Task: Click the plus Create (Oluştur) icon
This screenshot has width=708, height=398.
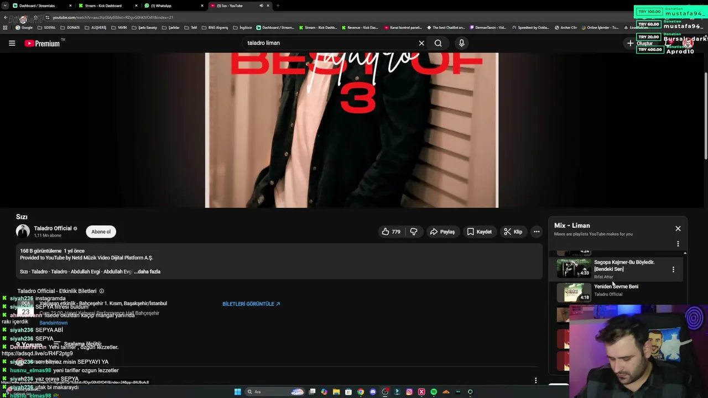Action: tap(630, 43)
